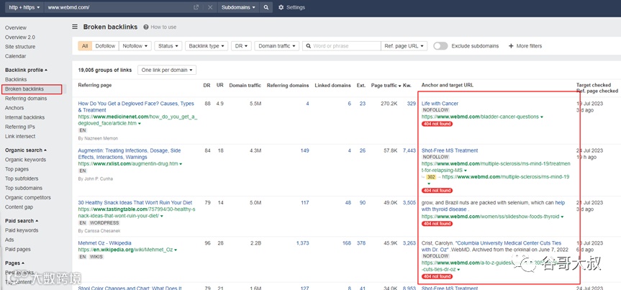Open Internal backlinks in sidebar

click(24, 117)
